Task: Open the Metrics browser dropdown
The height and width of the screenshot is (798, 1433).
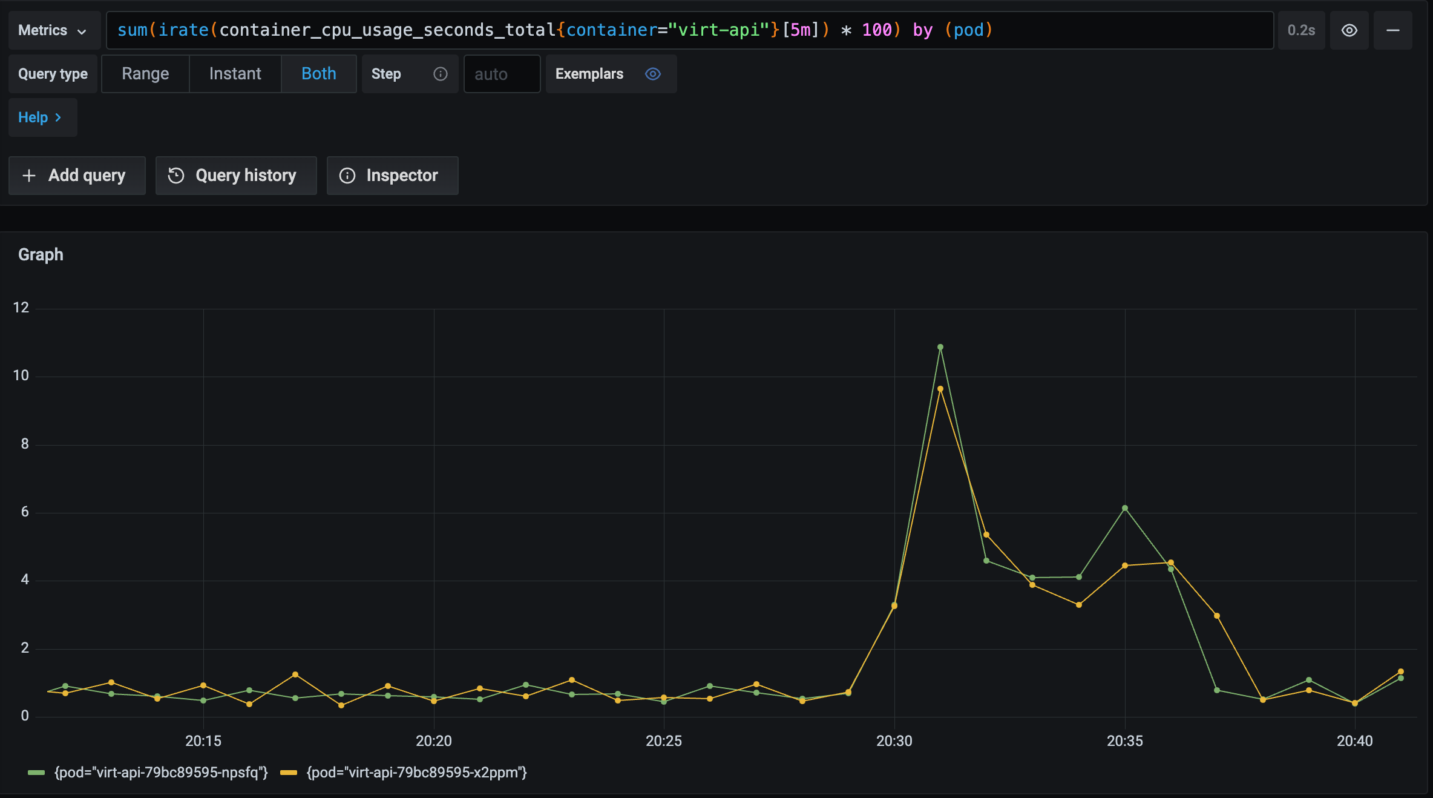Action: (53, 30)
